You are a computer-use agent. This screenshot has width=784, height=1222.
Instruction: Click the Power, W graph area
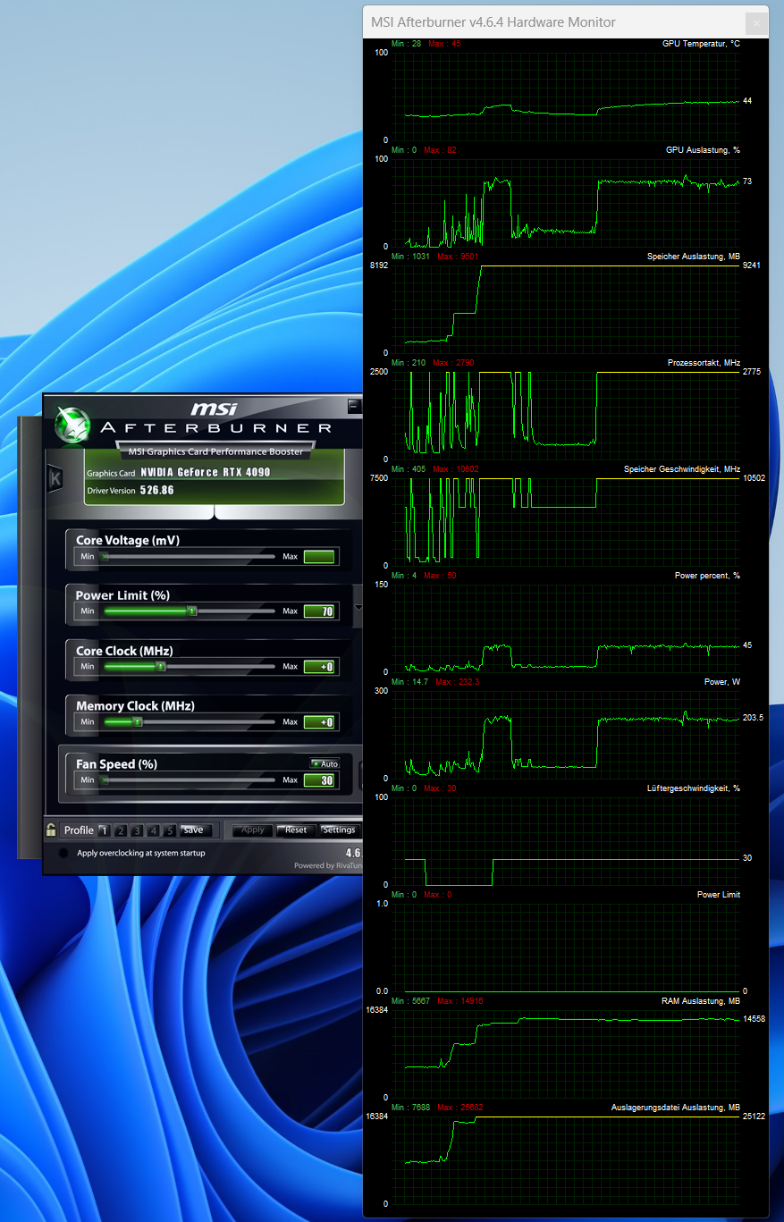(x=566, y=735)
